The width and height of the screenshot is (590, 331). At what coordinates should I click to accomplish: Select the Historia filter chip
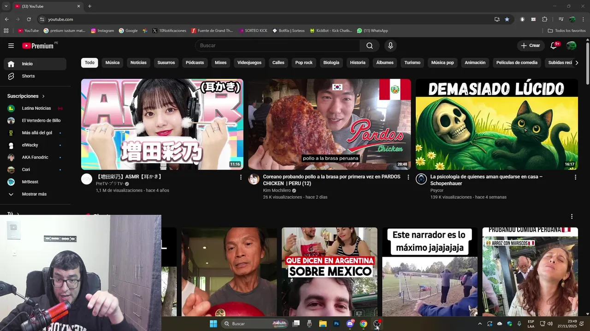[358, 63]
